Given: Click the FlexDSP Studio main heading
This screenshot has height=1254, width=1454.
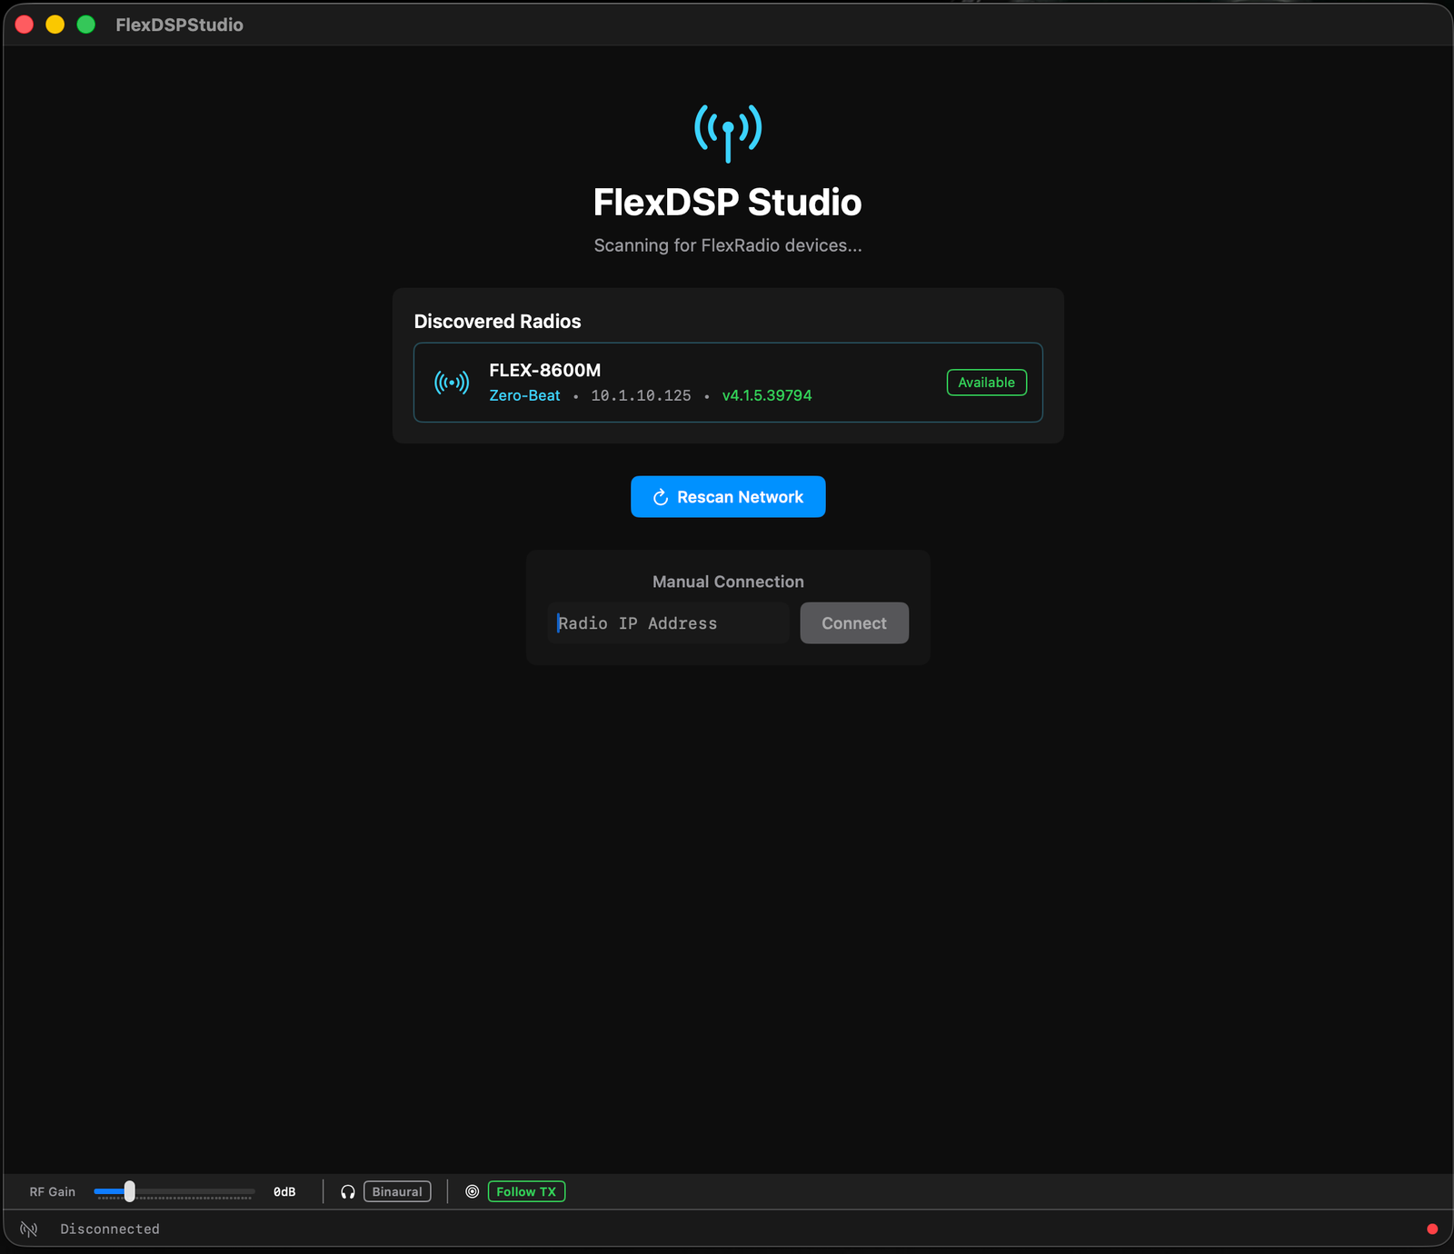Looking at the screenshot, I should [x=728, y=203].
